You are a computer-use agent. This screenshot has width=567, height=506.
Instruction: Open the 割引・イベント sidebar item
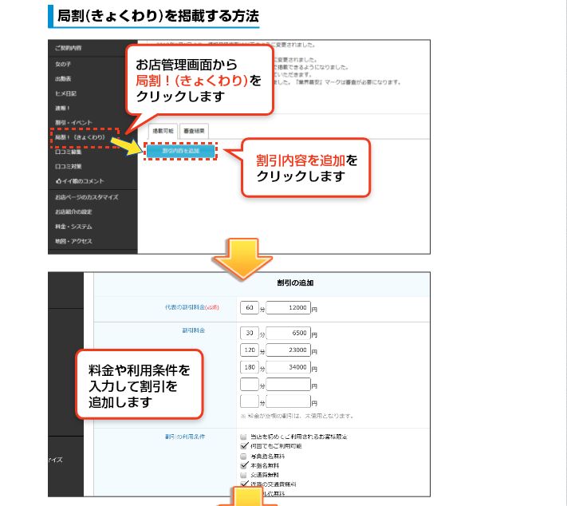tap(73, 122)
